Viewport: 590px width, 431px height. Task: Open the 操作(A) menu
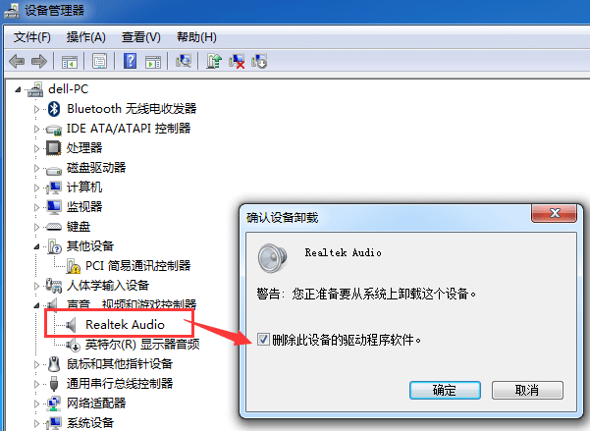pyautogui.click(x=85, y=37)
